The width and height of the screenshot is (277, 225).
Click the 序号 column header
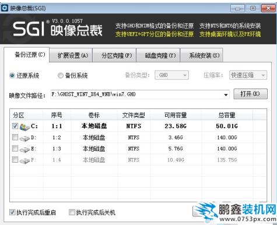coord(57,115)
